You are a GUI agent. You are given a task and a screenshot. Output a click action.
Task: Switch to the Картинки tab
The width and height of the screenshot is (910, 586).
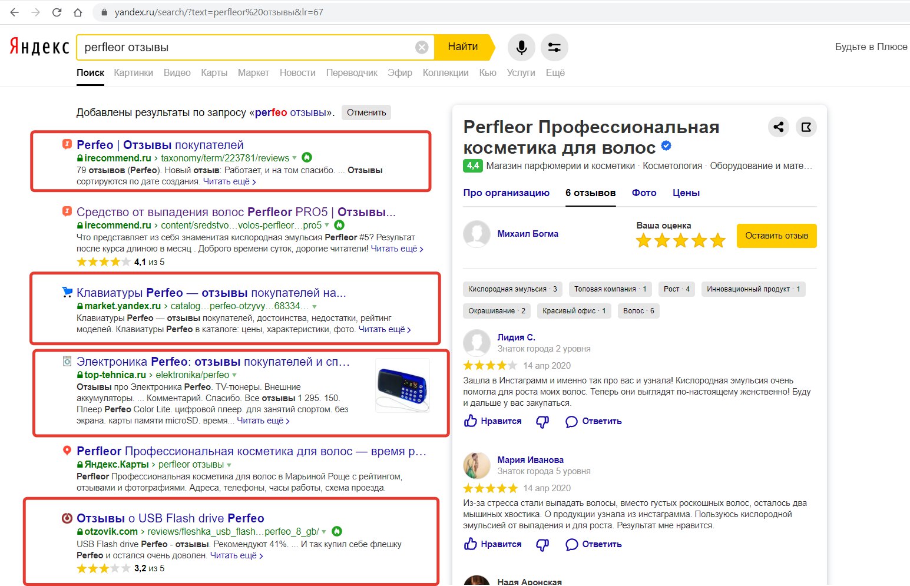coord(133,72)
